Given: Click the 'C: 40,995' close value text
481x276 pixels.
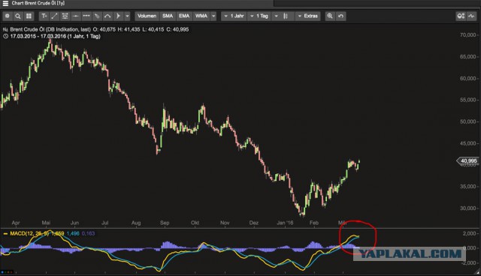Looking at the screenshot, I should pos(177,29).
